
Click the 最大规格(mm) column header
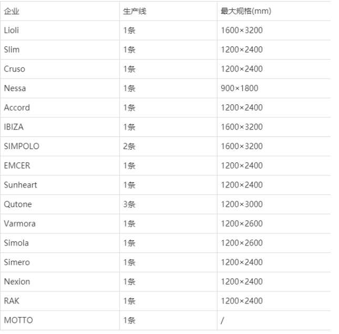(x=245, y=11)
